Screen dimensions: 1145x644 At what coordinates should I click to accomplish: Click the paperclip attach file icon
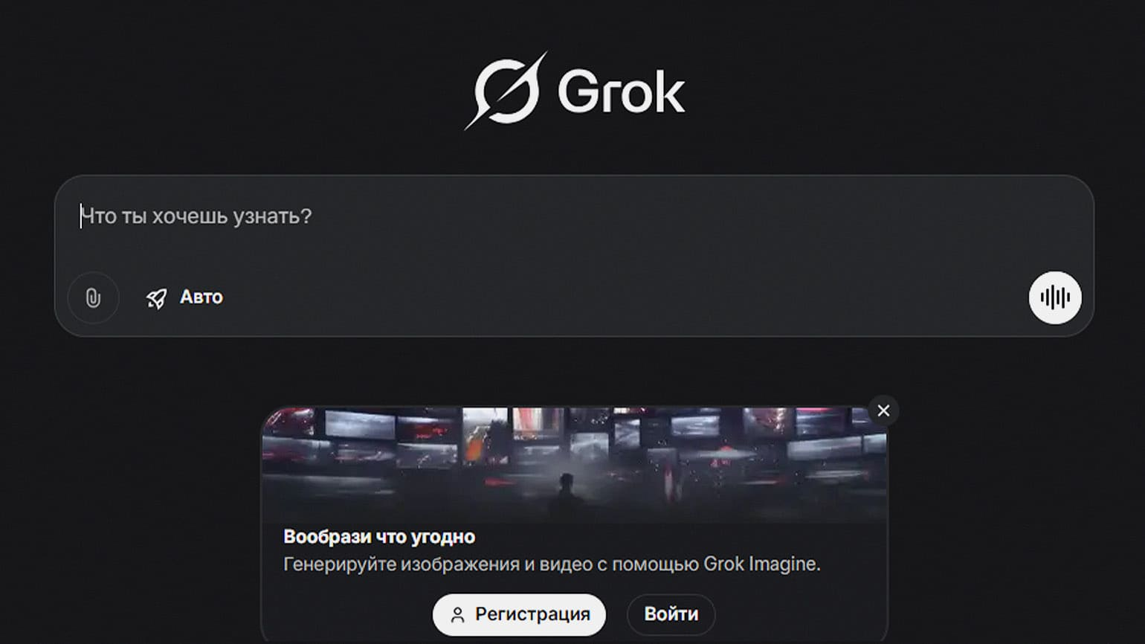pos(93,298)
